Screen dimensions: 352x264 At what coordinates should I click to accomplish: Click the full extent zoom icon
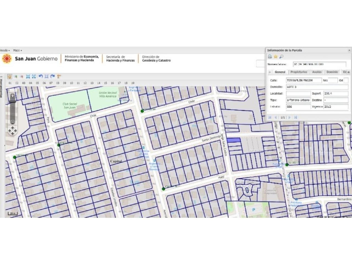[x=28, y=76]
